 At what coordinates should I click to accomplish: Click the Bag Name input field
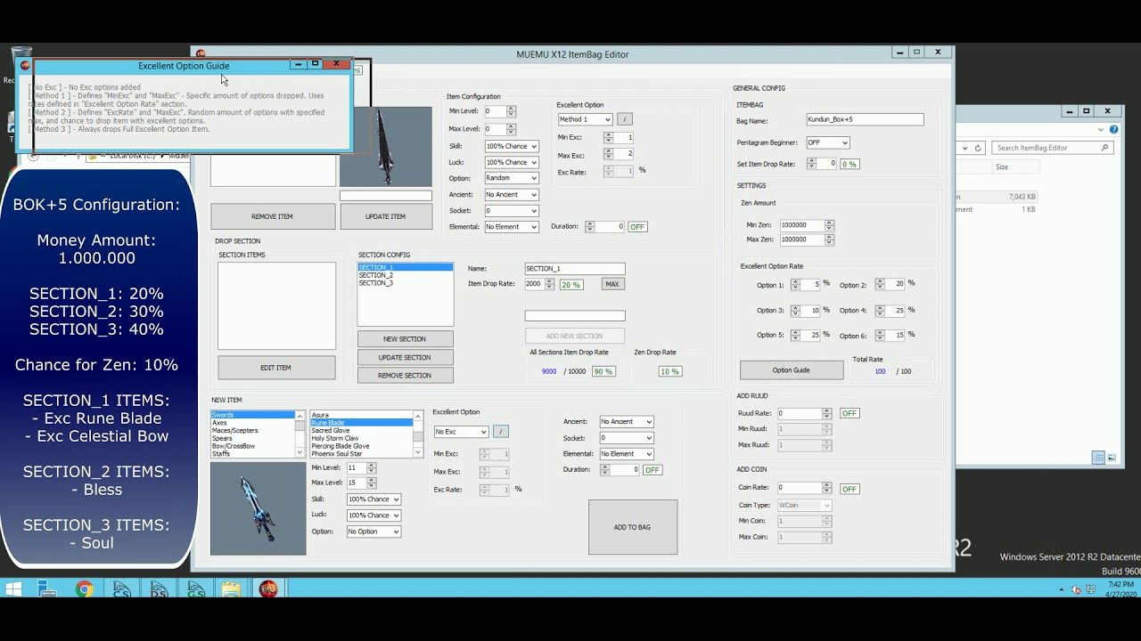[x=865, y=119]
